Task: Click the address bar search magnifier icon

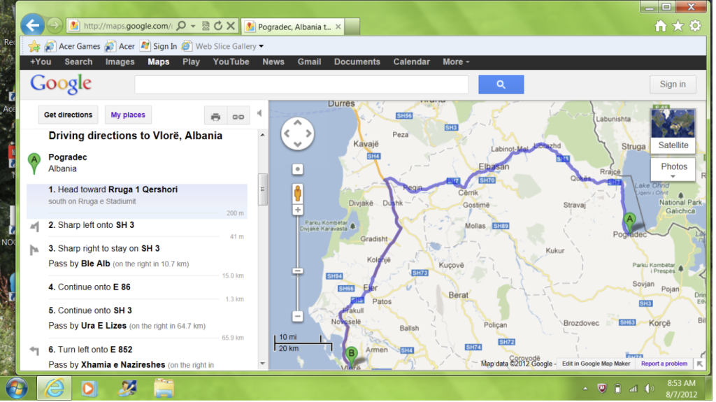Action: (181, 26)
